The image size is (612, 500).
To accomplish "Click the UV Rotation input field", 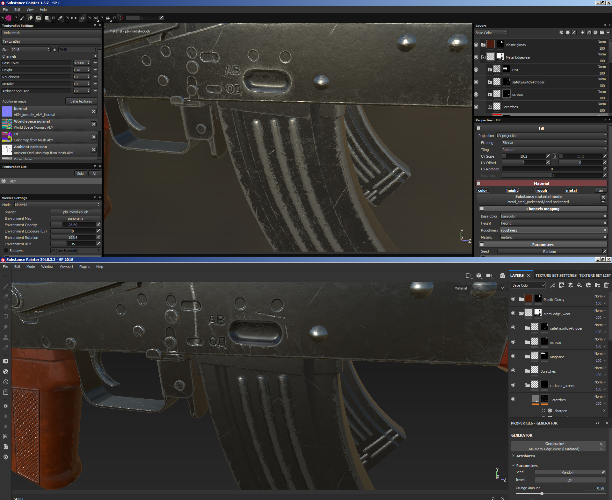I will pos(552,169).
